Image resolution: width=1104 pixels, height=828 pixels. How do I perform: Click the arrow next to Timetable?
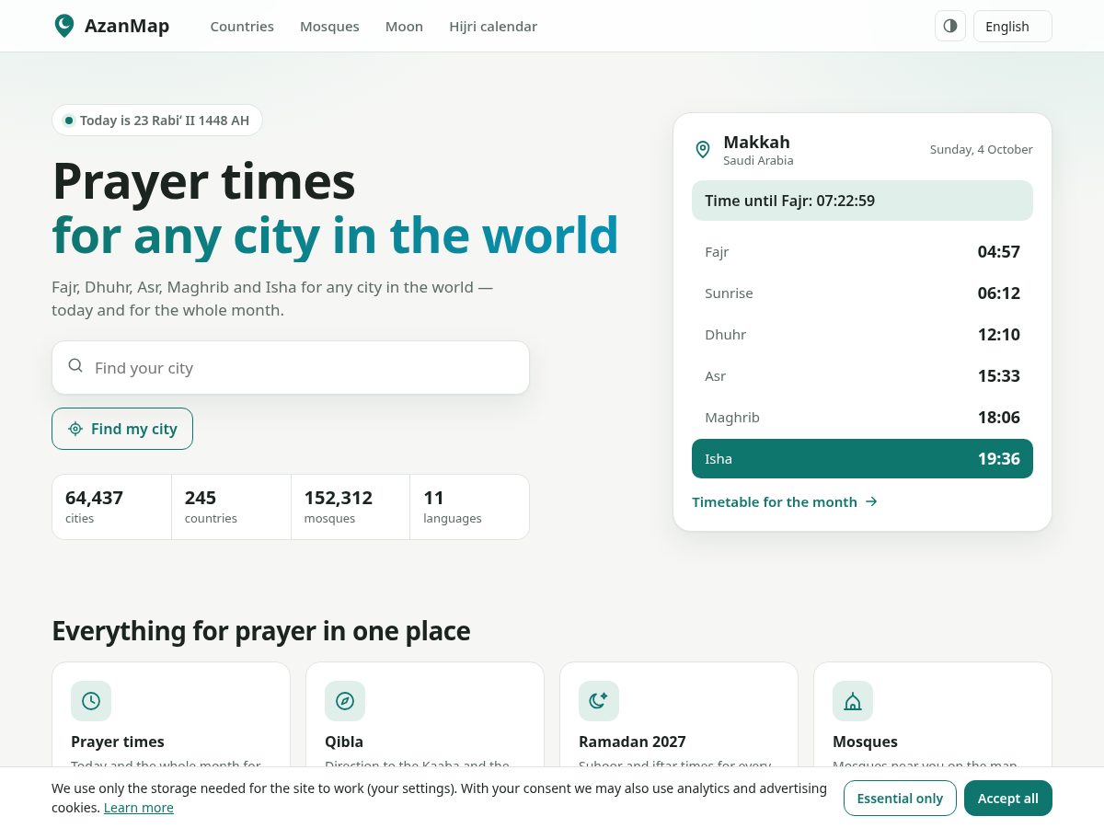point(871,501)
